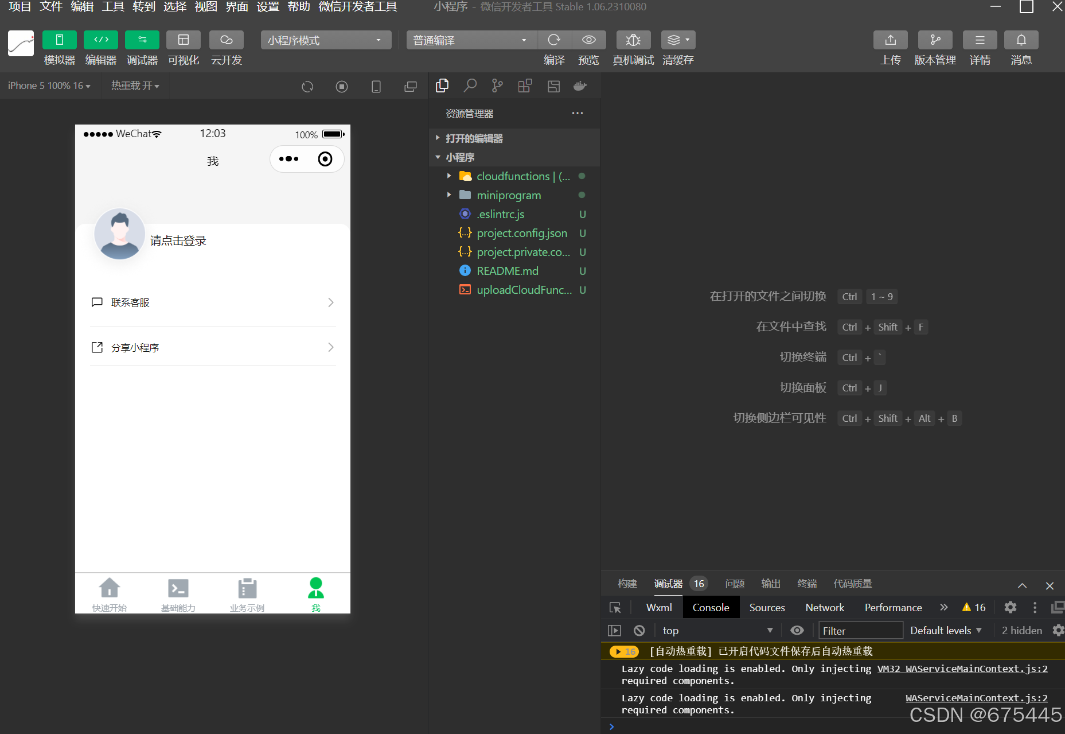1065x734 pixels.
Task: Switch to the 终端 terminal tab
Action: pyautogui.click(x=807, y=584)
